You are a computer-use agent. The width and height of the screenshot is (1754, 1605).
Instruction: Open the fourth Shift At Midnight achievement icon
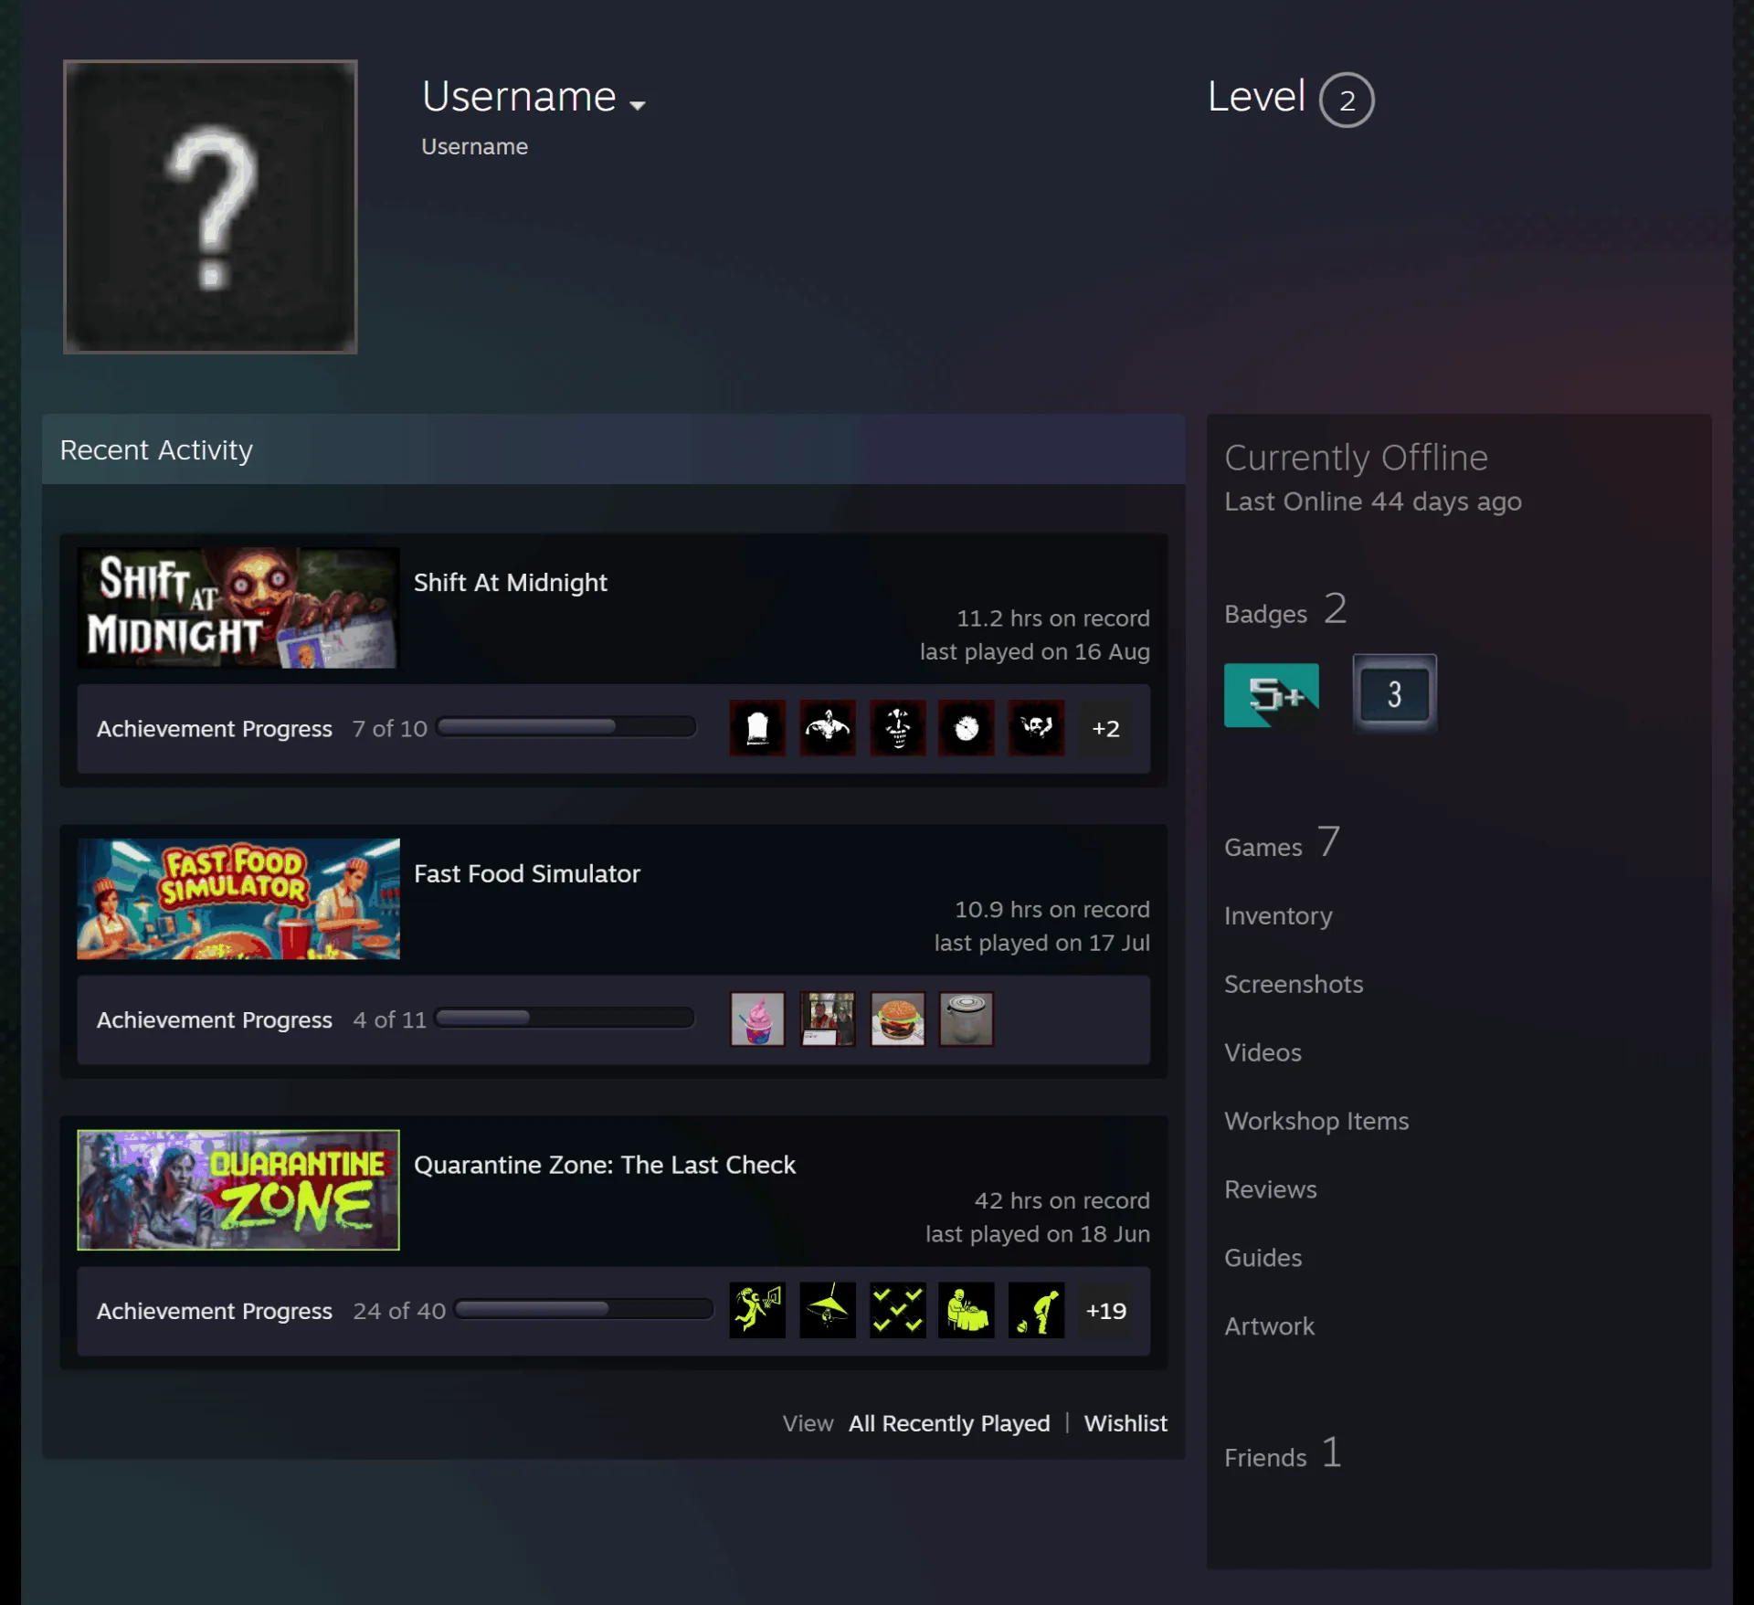tap(967, 728)
